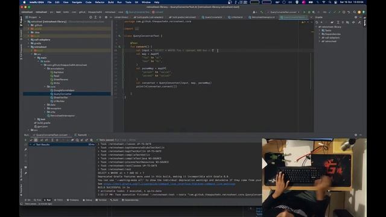The image size is (386, 217).
Task: Open macOS Spotlight search in menu bar
Action: click(330, 2)
